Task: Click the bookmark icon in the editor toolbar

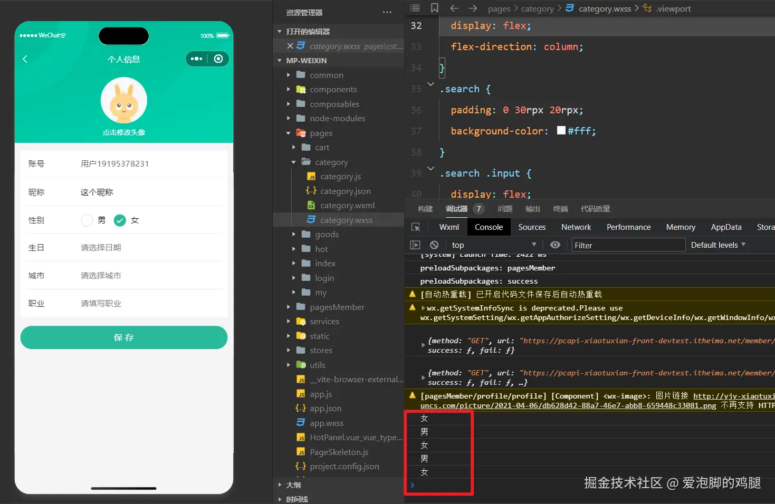Action: (435, 8)
